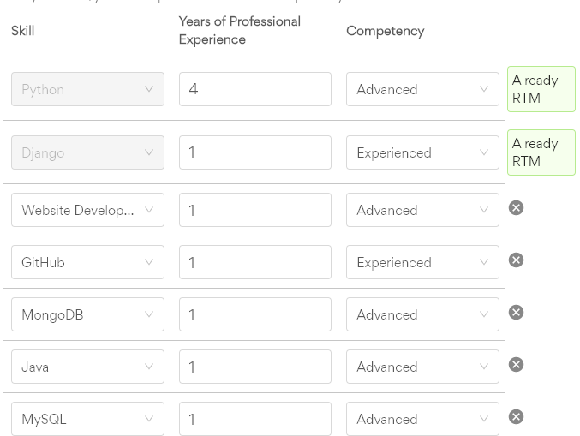The height and width of the screenshot is (436, 580).
Task: Delete the MySQL skill entry
Action: (516, 417)
